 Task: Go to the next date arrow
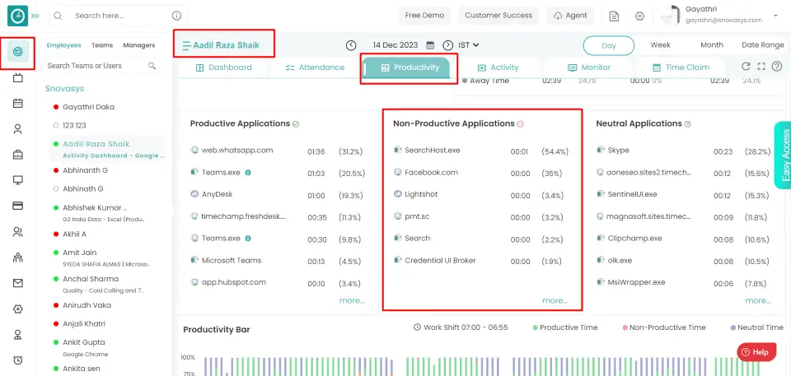point(448,45)
